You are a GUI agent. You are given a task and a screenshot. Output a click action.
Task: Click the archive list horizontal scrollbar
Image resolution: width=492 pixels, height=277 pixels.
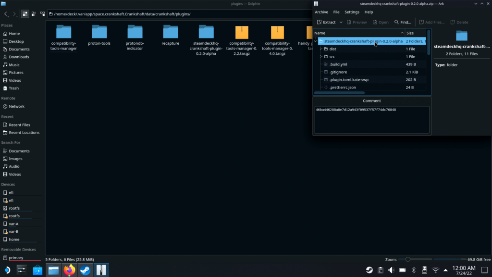340,93
